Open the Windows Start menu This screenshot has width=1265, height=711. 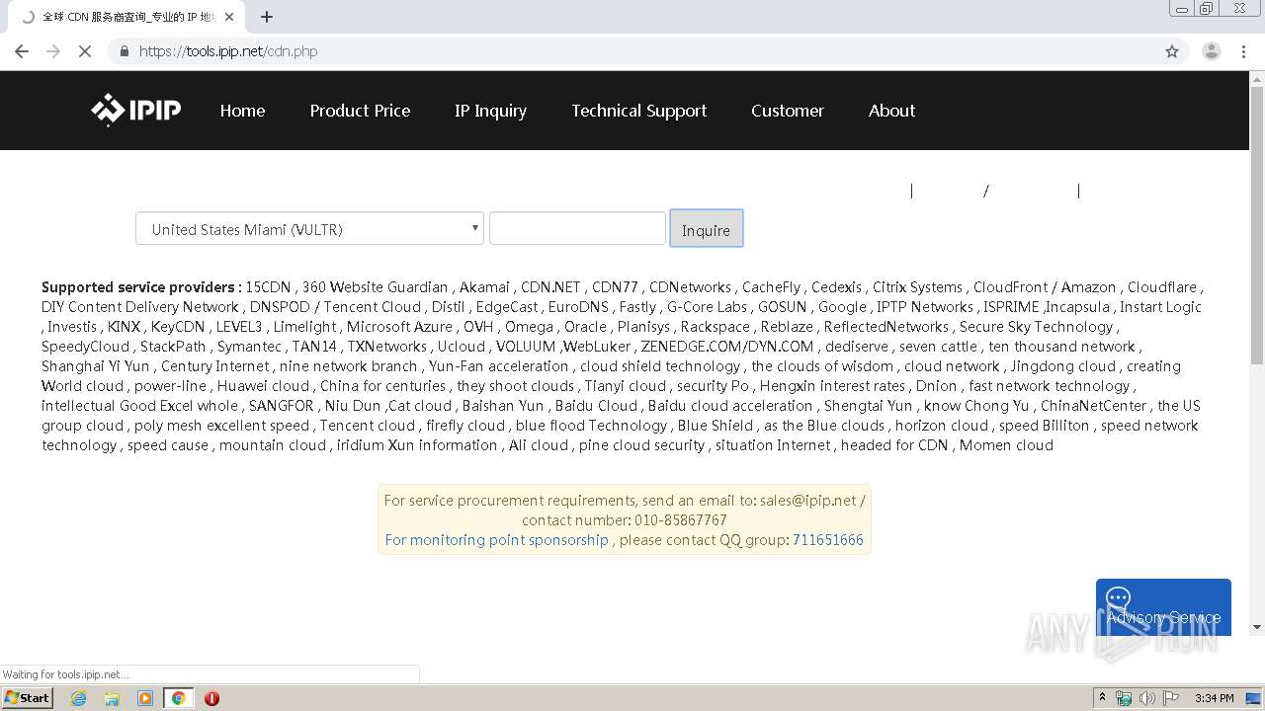click(27, 697)
